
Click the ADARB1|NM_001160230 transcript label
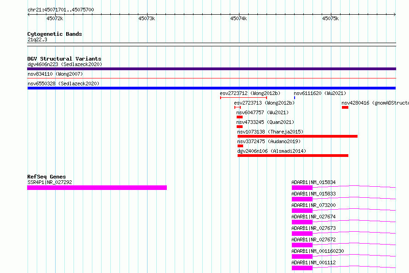point(318,251)
